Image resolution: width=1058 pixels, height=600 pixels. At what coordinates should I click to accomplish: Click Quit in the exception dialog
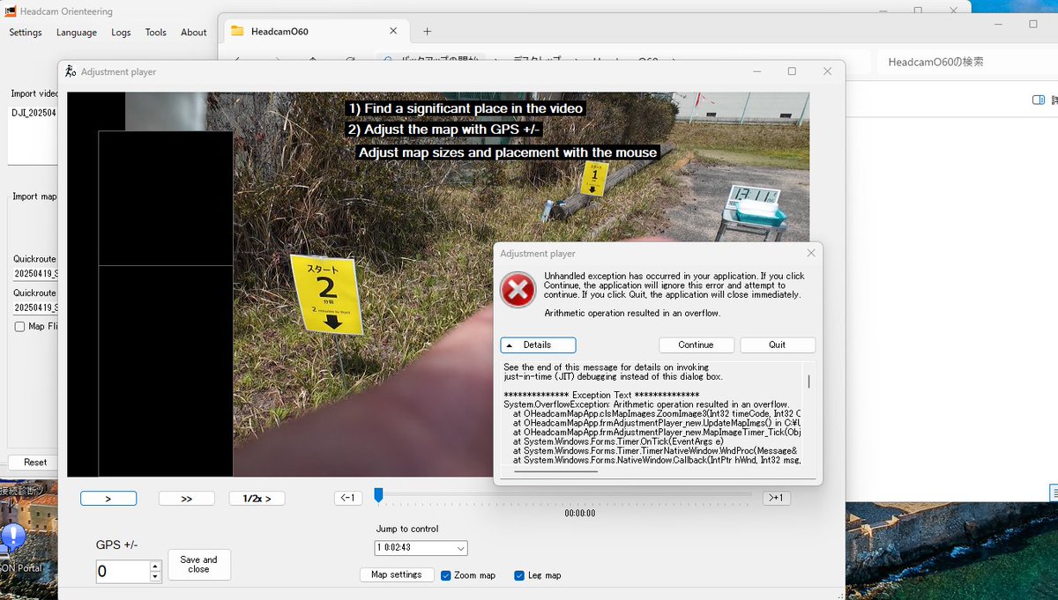coord(778,344)
